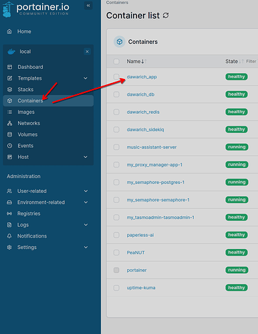Expand the Templates chevron
This screenshot has width=258, height=334.
coord(86,78)
